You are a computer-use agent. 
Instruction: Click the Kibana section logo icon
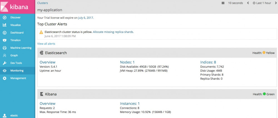[42, 94]
